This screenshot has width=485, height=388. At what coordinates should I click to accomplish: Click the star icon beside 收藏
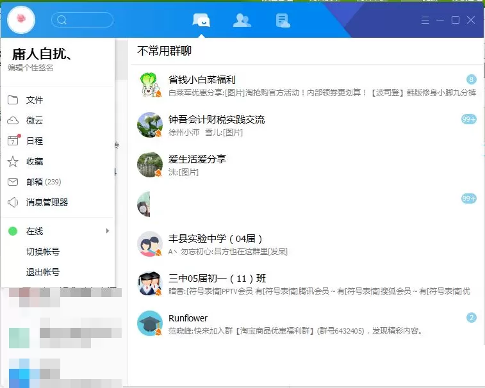point(13,161)
